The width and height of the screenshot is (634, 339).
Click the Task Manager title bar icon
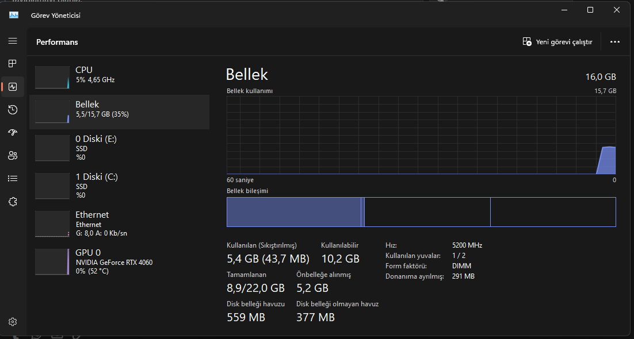coord(14,15)
